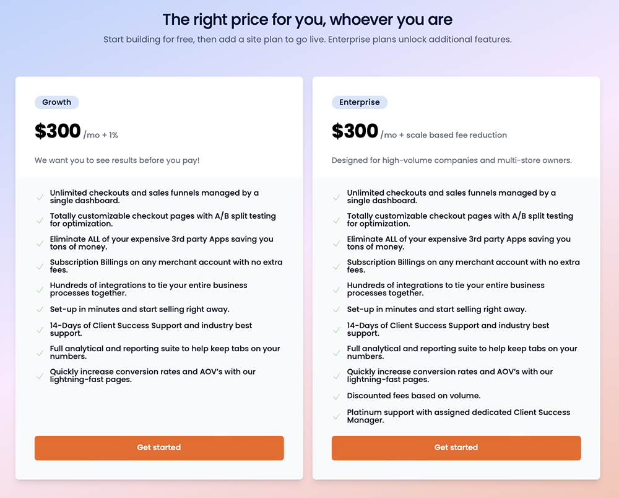Screen dimensions: 619x498
Task: Select the Growth plan badge
Action: [x=57, y=102]
